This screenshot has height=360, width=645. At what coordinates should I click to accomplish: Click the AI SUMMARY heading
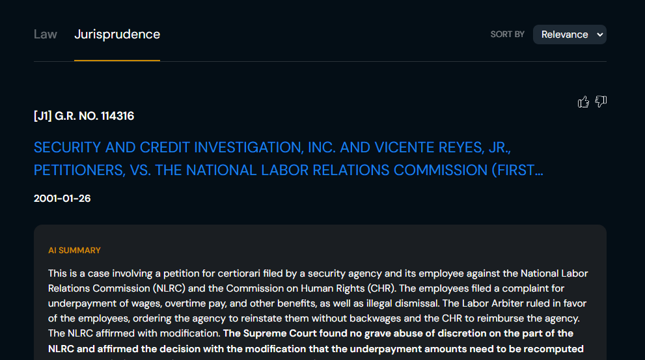coord(74,251)
